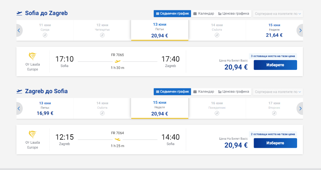
Task: Click the Ryanair harp logo on flight FR 7065
Action: click(x=32, y=56)
